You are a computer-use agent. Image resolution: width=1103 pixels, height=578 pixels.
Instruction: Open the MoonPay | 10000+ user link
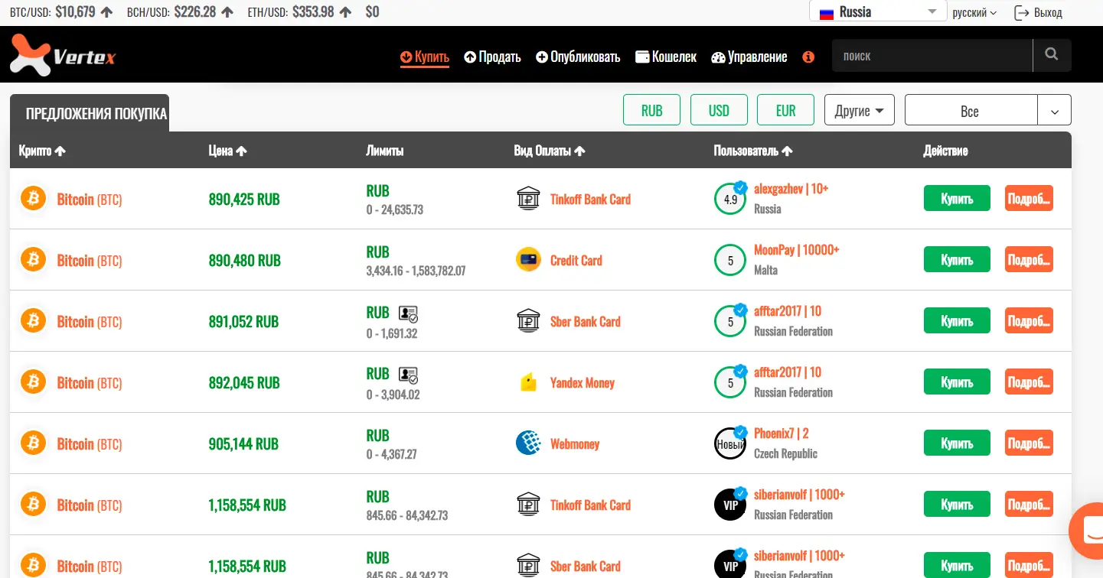coord(797,250)
